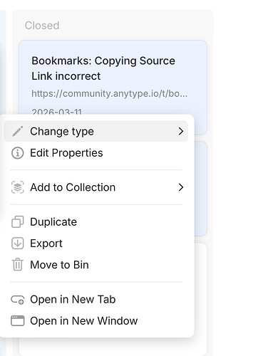
Task: Expand the Change type submenu arrow
Action: [181, 131]
